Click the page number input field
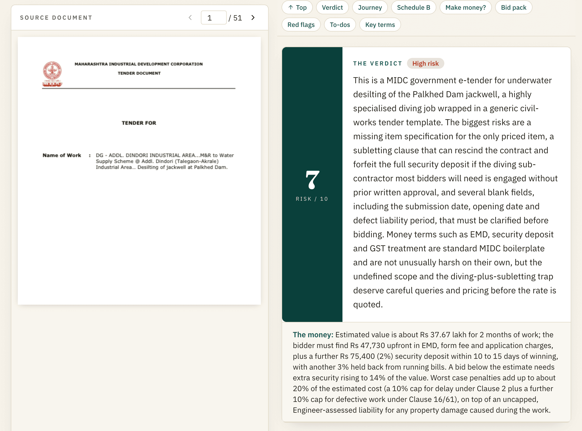 point(214,18)
